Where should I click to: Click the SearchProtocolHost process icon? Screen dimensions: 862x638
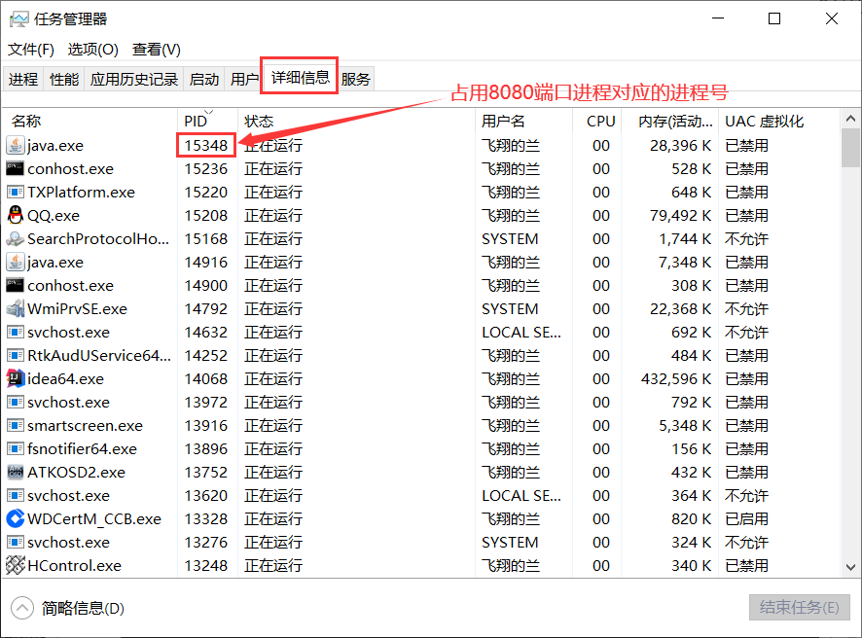coord(15,238)
